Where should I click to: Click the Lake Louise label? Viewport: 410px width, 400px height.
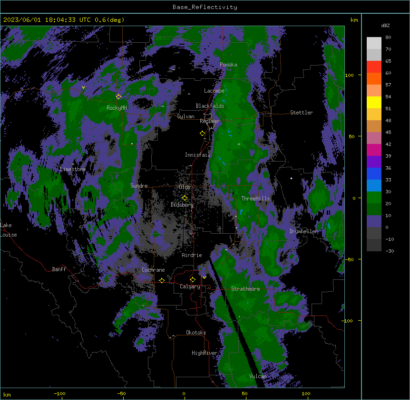(x=9, y=230)
